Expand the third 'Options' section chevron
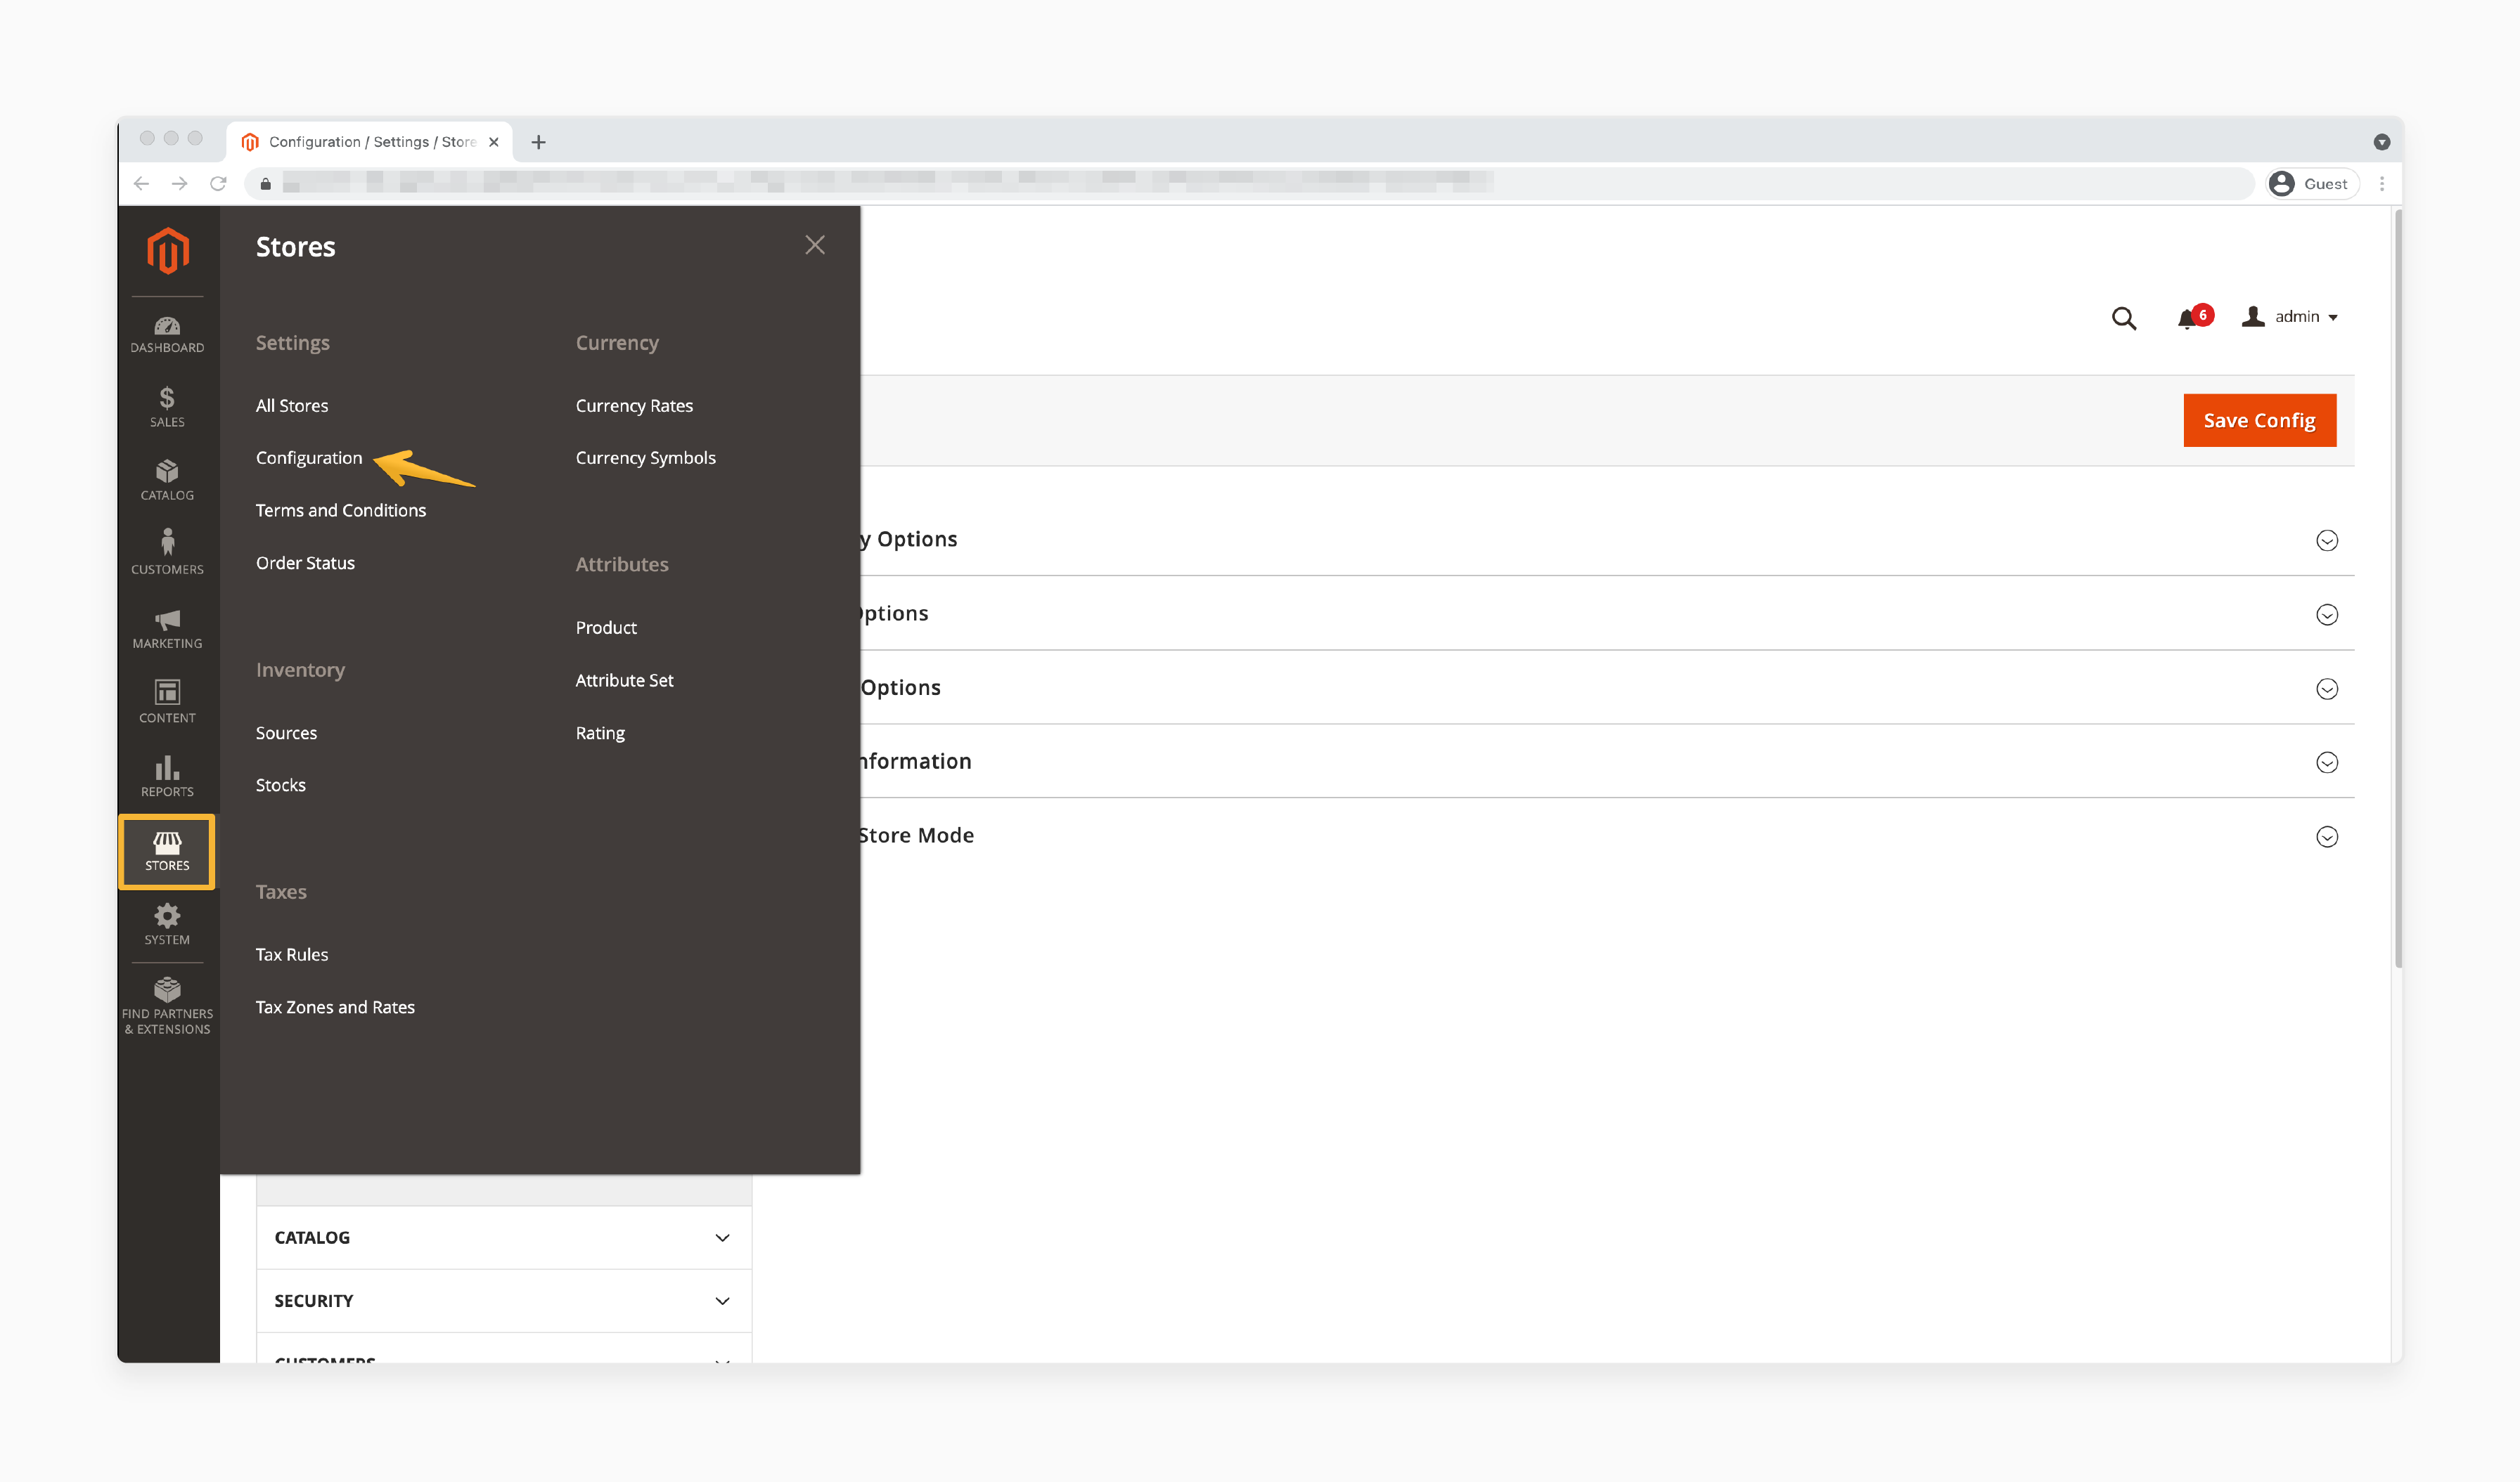 2326,689
